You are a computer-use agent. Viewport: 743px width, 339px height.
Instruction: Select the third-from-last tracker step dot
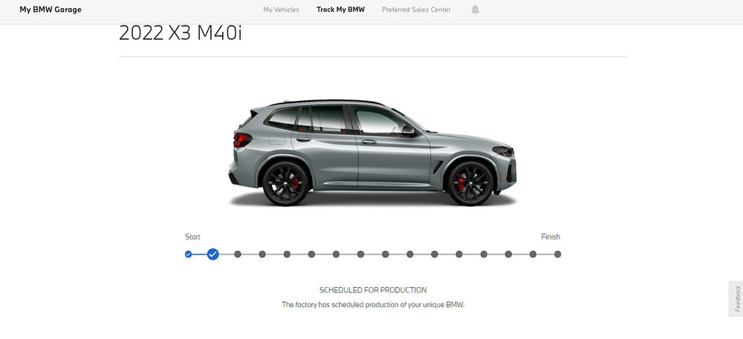[508, 254]
